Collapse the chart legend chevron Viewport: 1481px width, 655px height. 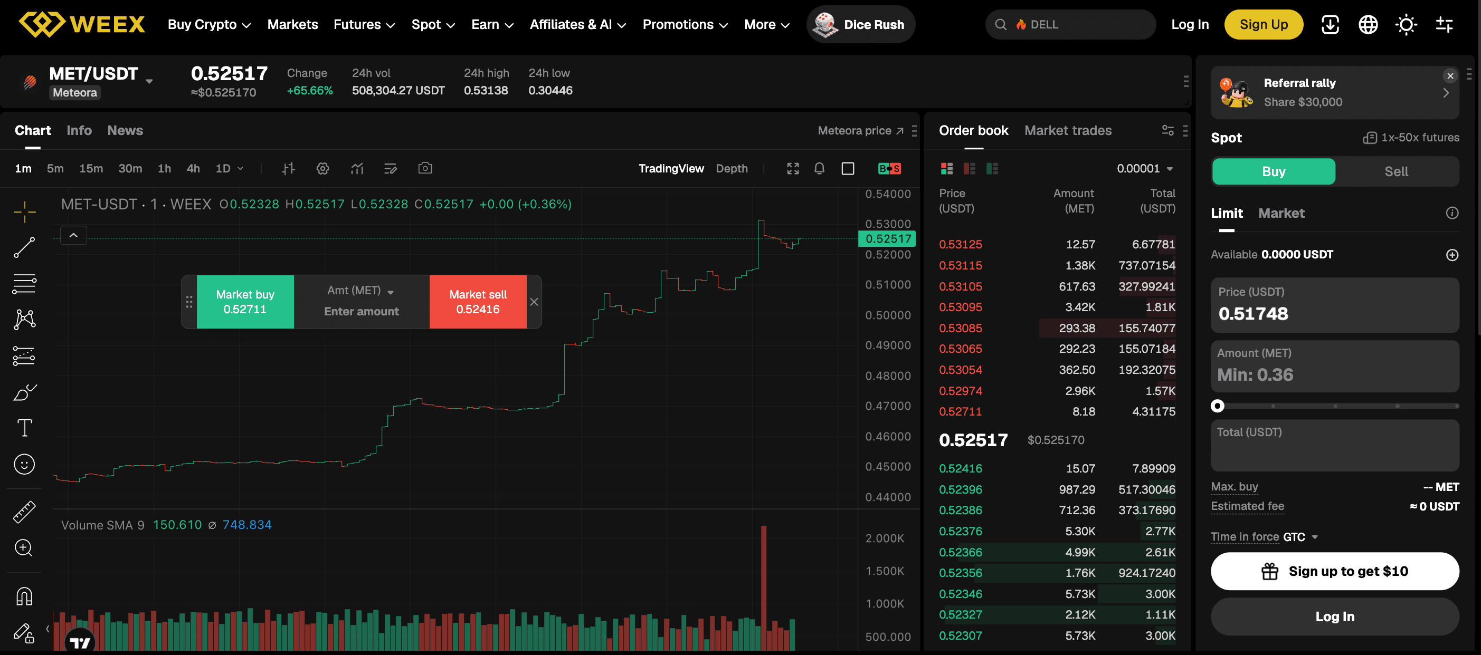(73, 235)
